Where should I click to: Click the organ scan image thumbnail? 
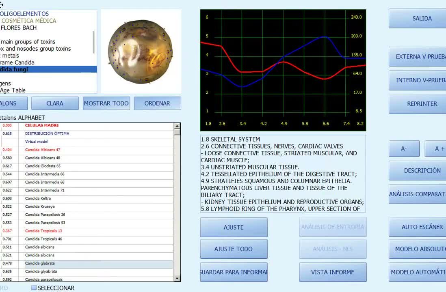[x=141, y=52]
